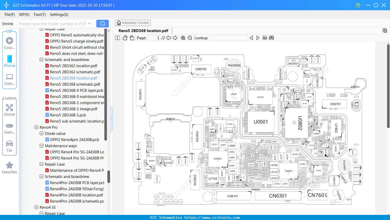The width and height of the screenshot is (390, 220).
Task: Advance to next page with forward arrow
Action: [x=175, y=38]
